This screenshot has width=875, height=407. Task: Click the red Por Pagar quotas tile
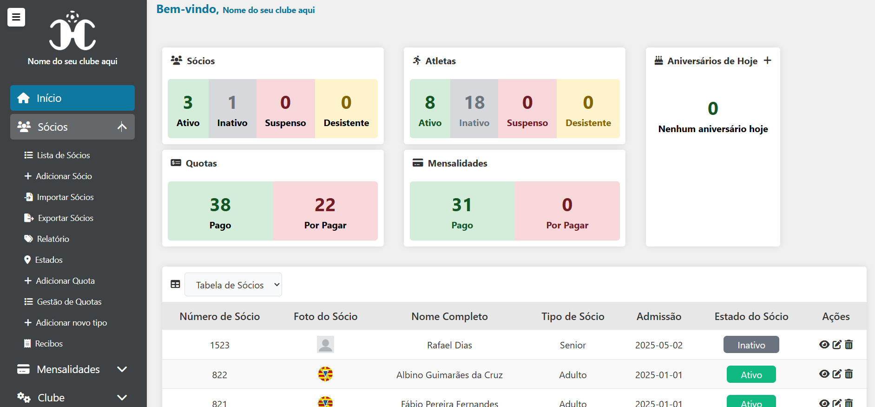[x=325, y=211]
